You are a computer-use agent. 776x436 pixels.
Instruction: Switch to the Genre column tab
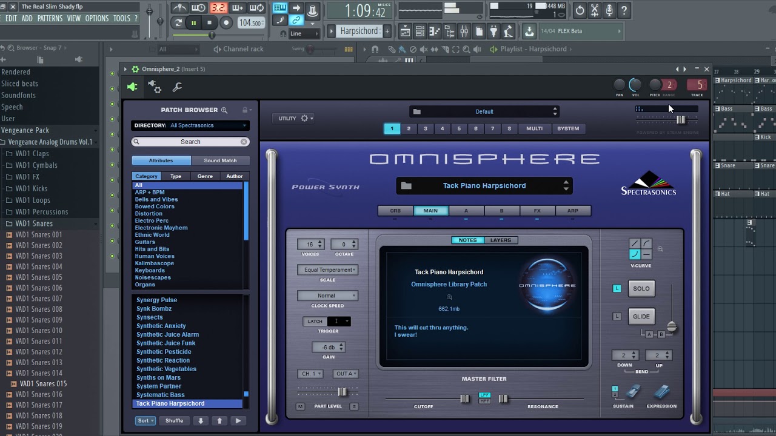(x=205, y=176)
